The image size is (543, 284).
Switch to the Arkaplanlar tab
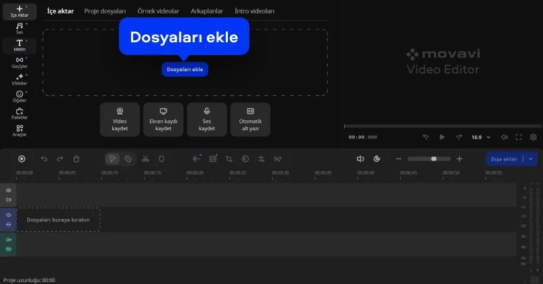coord(206,11)
